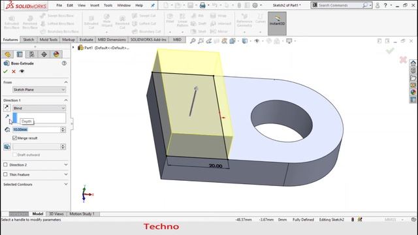Click the Zoom to Area icon
Screen dimensions: 418x235
[x=201, y=40]
